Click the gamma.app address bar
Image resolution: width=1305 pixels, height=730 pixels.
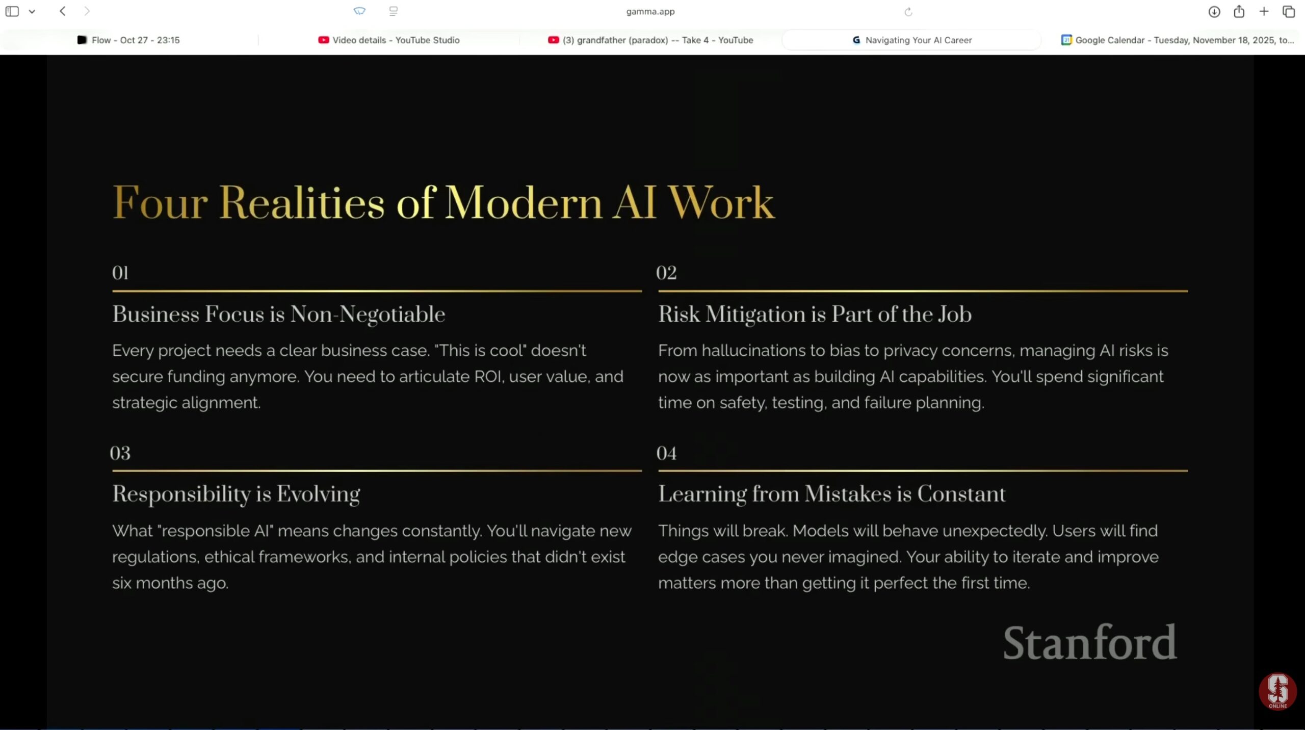pyautogui.click(x=650, y=11)
